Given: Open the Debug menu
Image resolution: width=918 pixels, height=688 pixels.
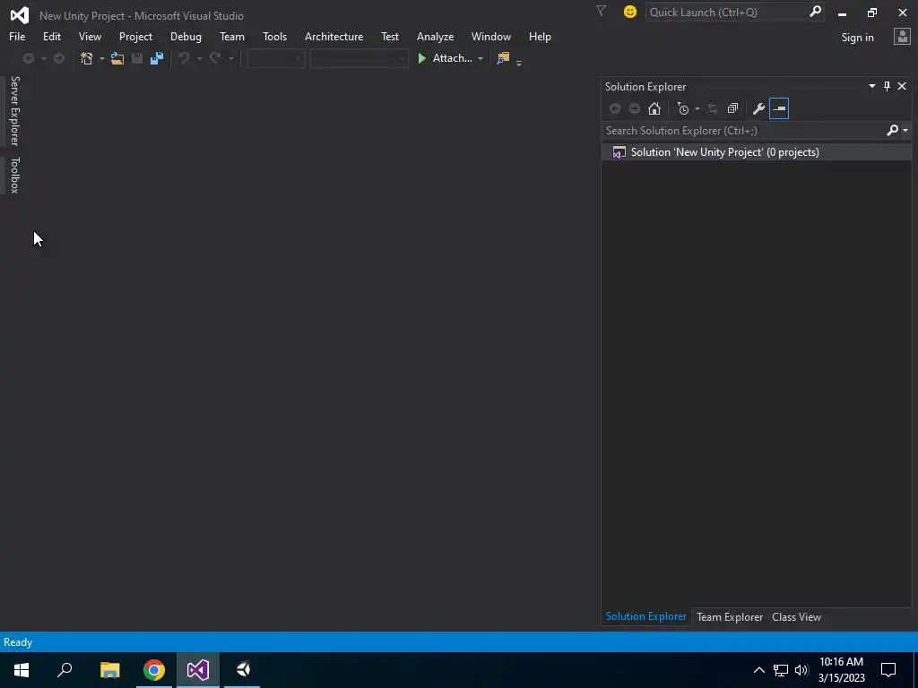Looking at the screenshot, I should pyautogui.click(x=186, y=36).
